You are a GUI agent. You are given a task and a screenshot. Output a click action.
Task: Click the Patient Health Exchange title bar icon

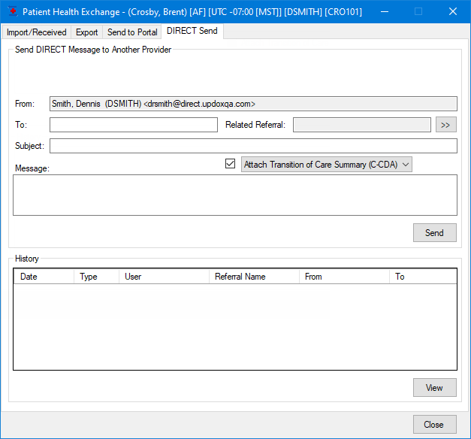click(11, 12)
